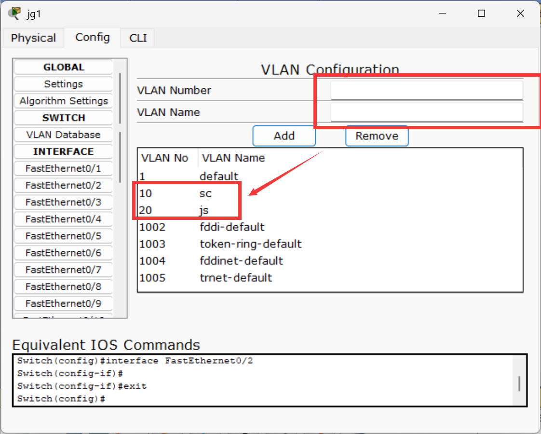Select the GLOBAL section header

coord(64,67)
